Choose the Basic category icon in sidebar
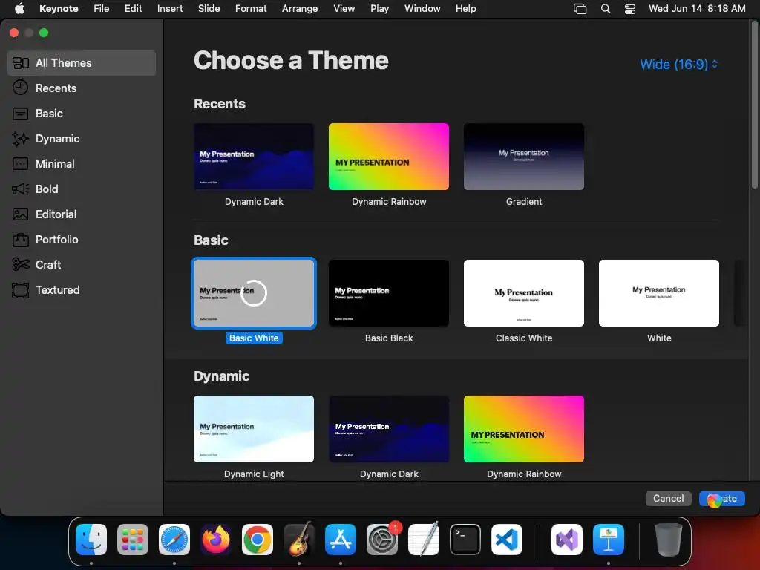Image resolution: width=760 pixels, height=570 pixels. click(x=20, y=114)
